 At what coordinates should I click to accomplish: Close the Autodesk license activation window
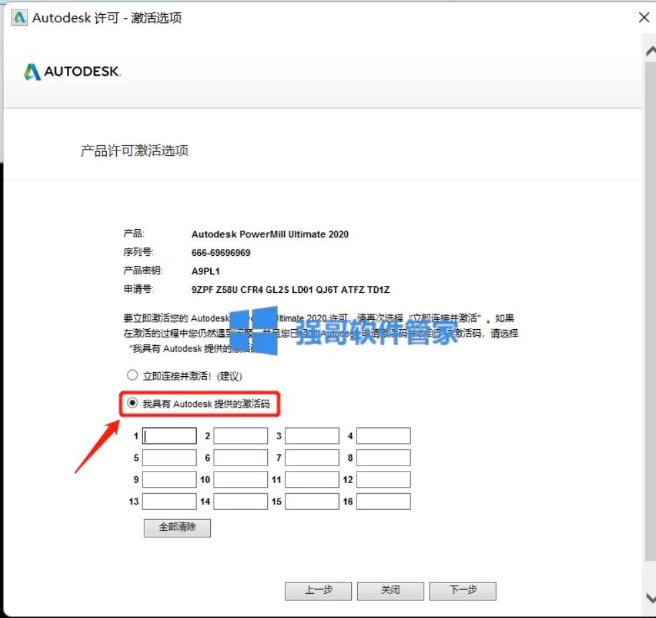click(x=645, y=17)
